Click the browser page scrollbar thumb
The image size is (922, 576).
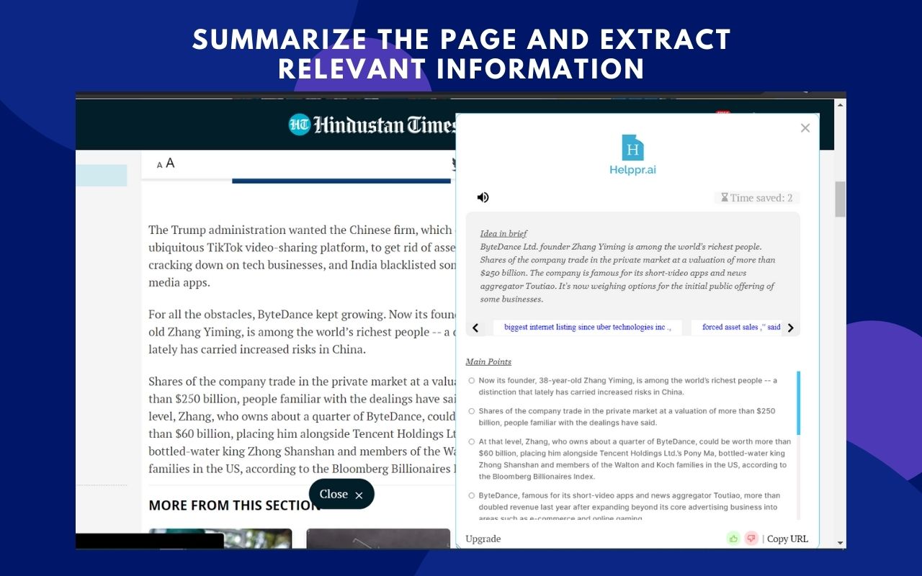(x=840, y=199)
